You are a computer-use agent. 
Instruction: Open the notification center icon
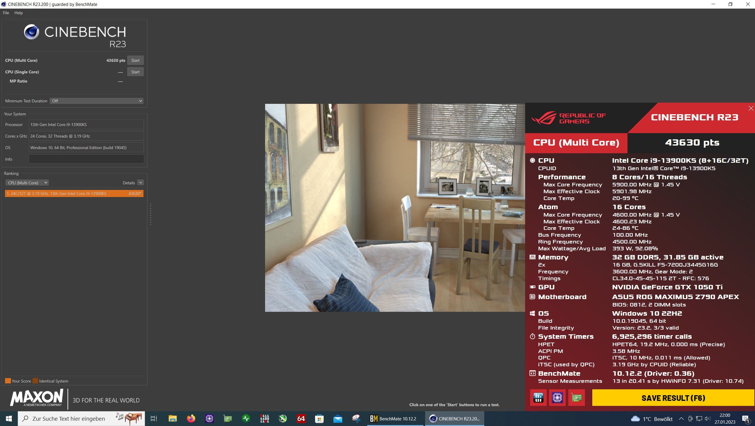pyautogui.click(x=746, y=419)
